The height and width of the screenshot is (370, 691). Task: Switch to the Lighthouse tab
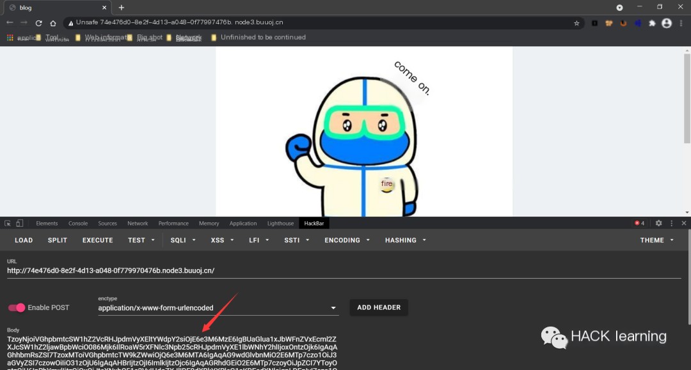coord(280,223)
